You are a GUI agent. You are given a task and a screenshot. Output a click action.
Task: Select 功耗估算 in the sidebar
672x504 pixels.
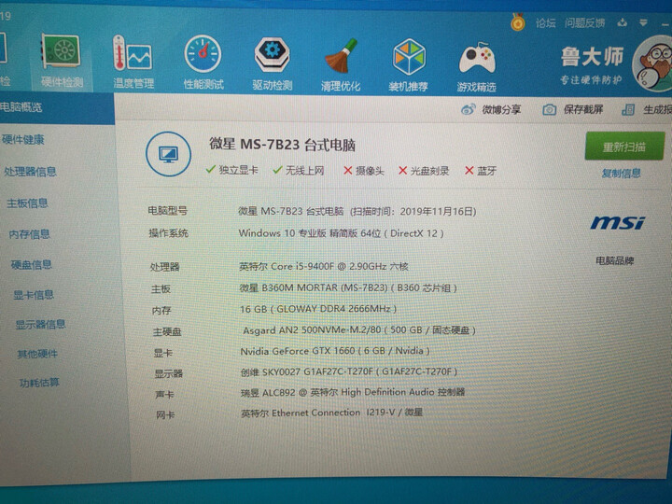click(x=39, y=383)
